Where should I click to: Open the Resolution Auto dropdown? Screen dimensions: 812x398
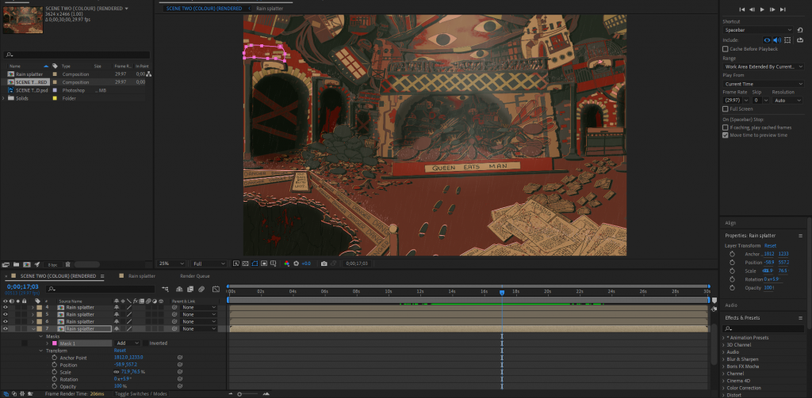coord(787,100)
